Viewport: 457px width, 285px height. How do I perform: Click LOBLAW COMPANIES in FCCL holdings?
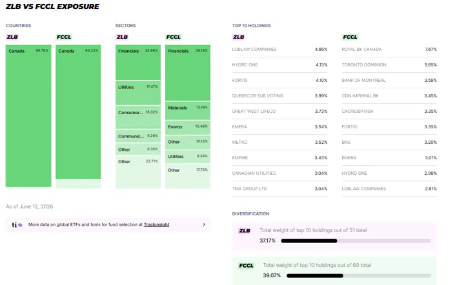pyautogui.click(x=364, y=189)
